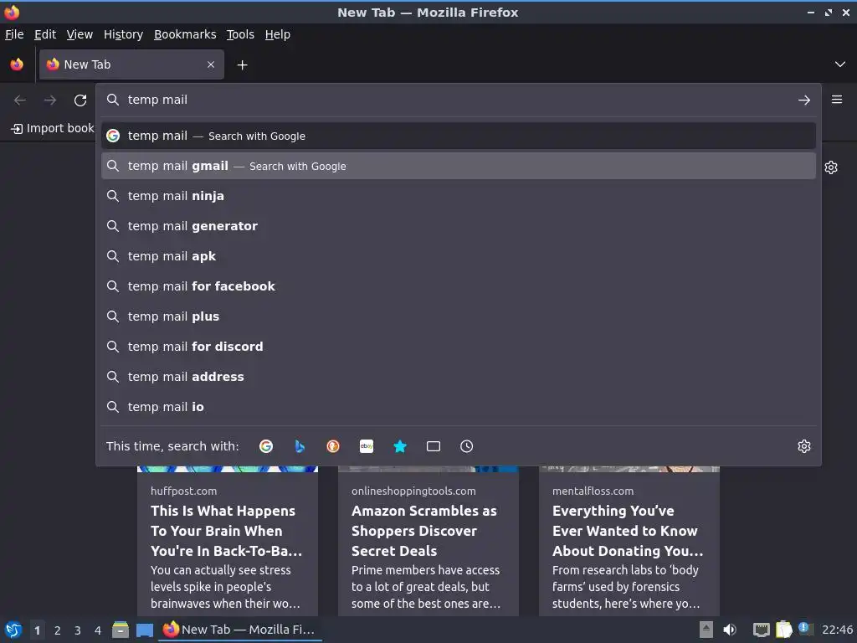Open the huffpost.com brain article card

click(x=228, y=541)
